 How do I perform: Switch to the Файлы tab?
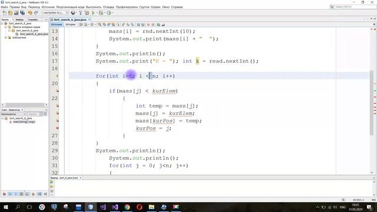pyautogui.click(x=20, y=19)
